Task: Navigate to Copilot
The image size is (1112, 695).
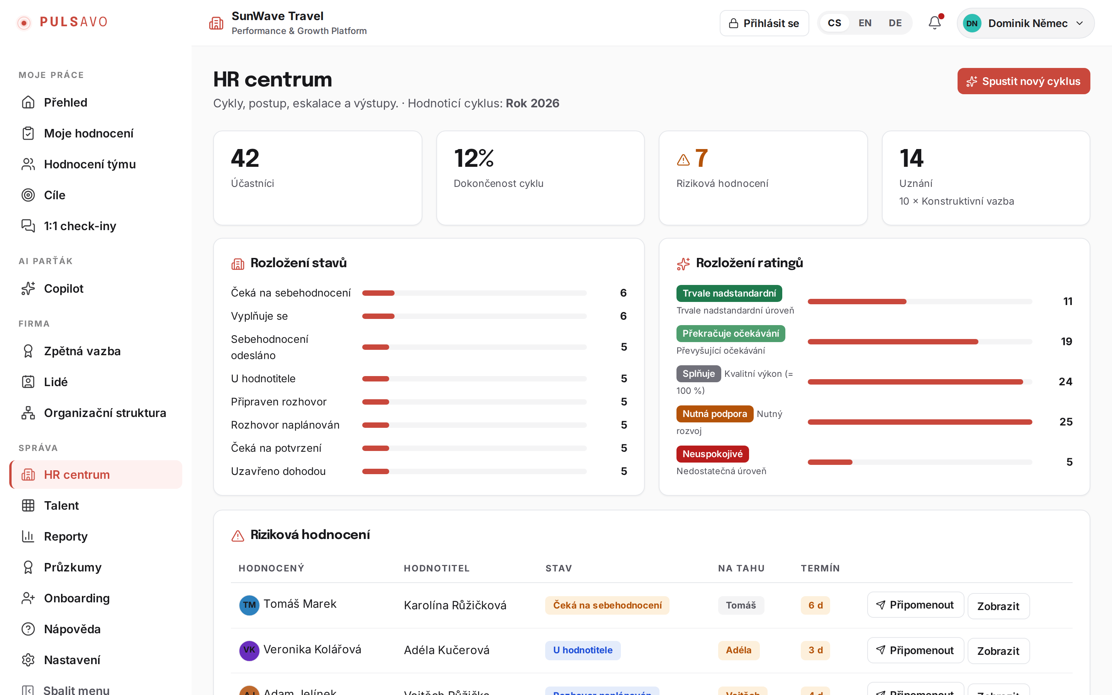Action: pos(96,288)
